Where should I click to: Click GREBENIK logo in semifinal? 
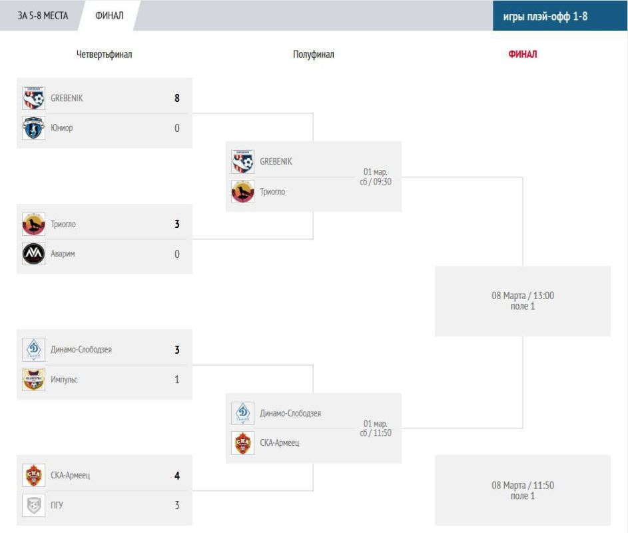pyautogui.click(x=242, y=161)
